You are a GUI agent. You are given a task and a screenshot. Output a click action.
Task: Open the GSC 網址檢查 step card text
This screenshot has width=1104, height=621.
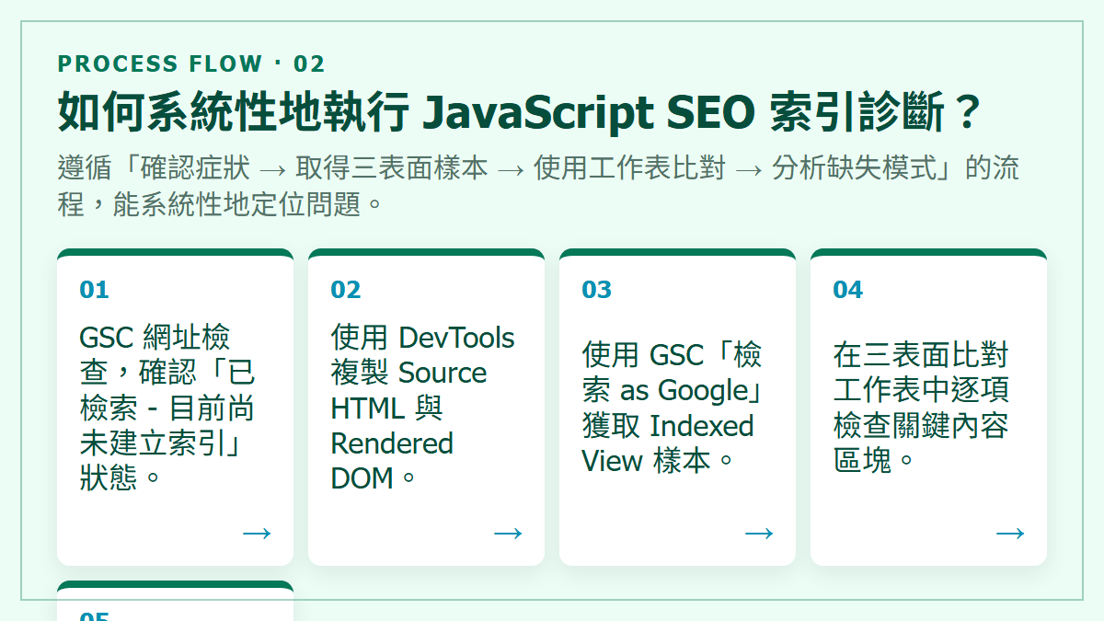point(168,408)
